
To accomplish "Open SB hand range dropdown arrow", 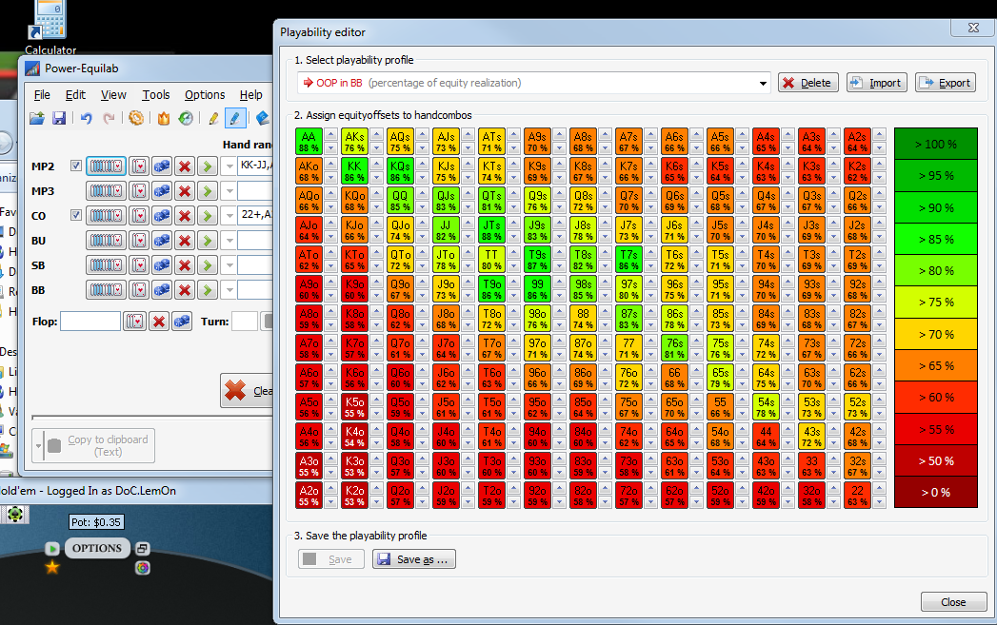I will (229, 265).
